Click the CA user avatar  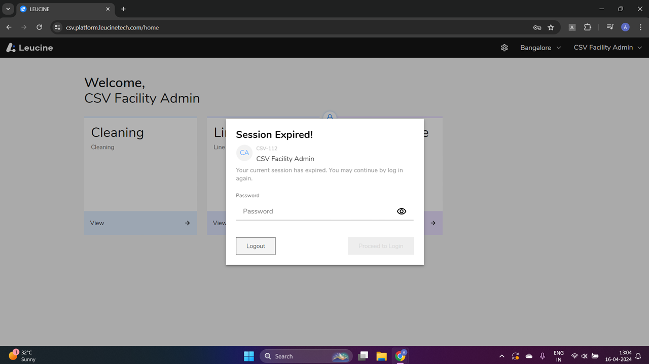coord(244,153)
